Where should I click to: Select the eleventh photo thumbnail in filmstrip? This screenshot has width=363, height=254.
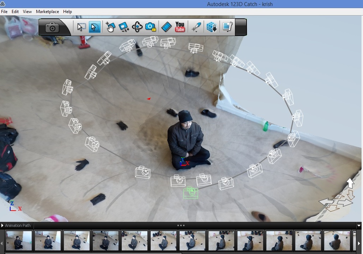click(x=308, y=241)
